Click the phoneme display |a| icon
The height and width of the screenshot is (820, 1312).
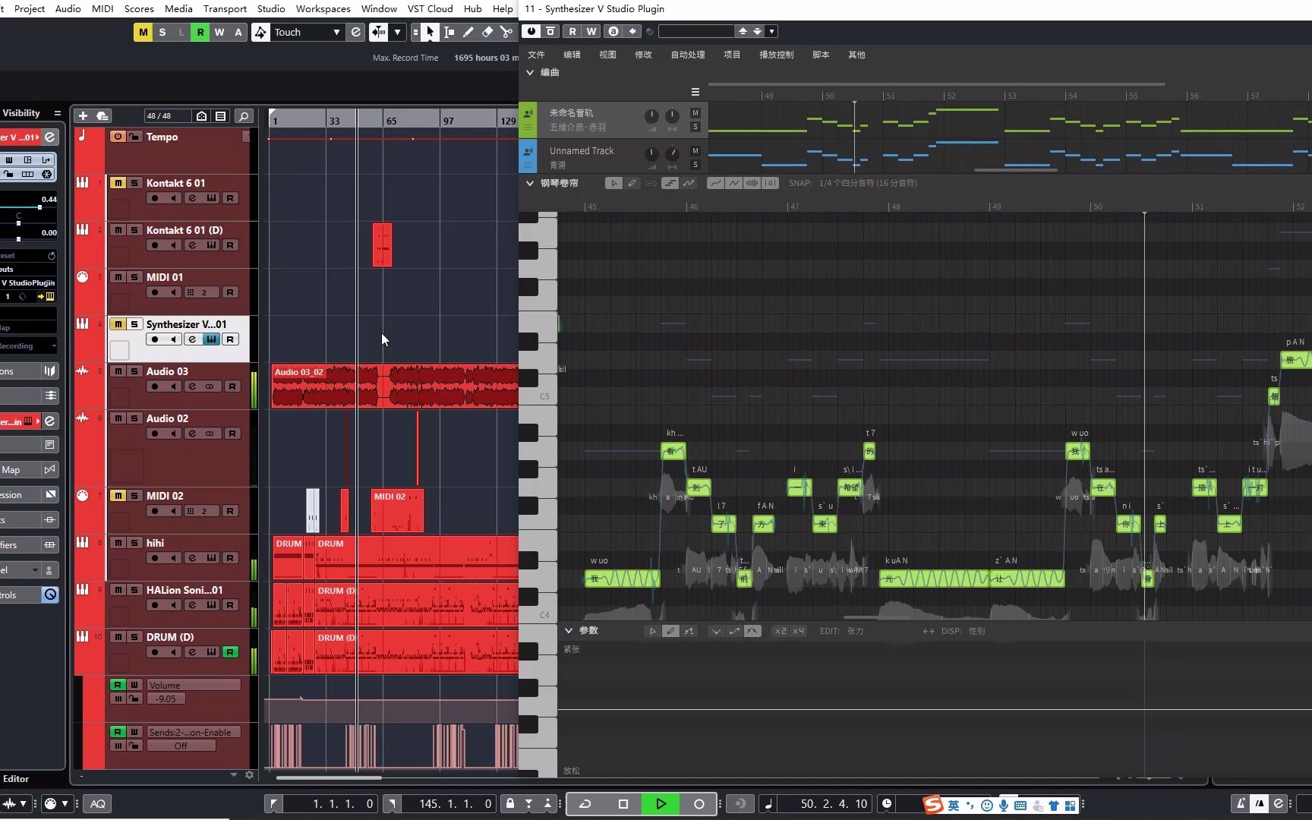[770, 183]
